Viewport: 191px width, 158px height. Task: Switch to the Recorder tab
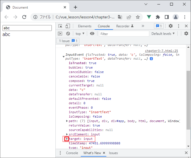click(x=125, y=26)
